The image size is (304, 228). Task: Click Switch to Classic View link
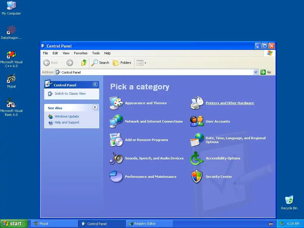[70, 94]
